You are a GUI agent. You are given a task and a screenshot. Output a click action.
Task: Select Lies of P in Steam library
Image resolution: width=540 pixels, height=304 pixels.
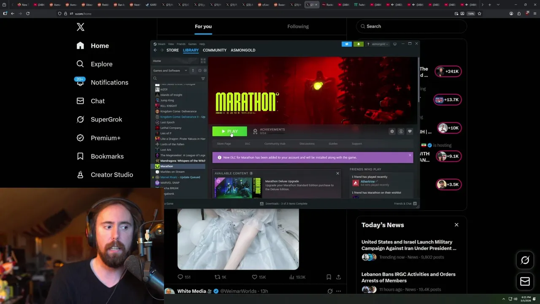pyautogui.click(x=166, y=133)
